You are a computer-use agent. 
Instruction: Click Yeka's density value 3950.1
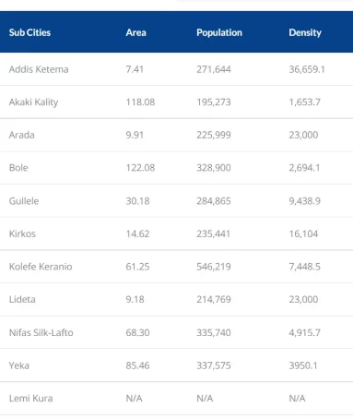tap(303, 365)
